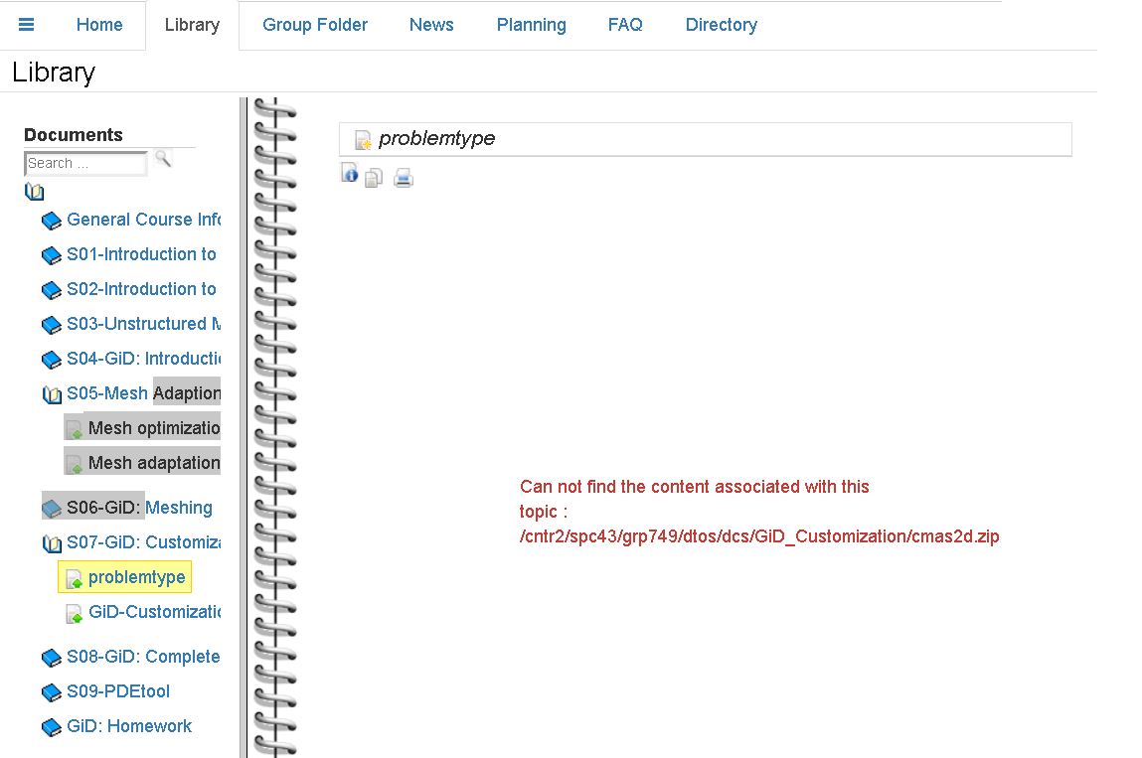This screenshot has width=1142, height=758.
Task: Open the Planning tab
Action: 531,25
